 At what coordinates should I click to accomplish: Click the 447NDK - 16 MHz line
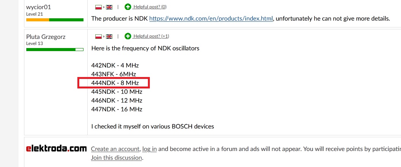coord(117,109)
